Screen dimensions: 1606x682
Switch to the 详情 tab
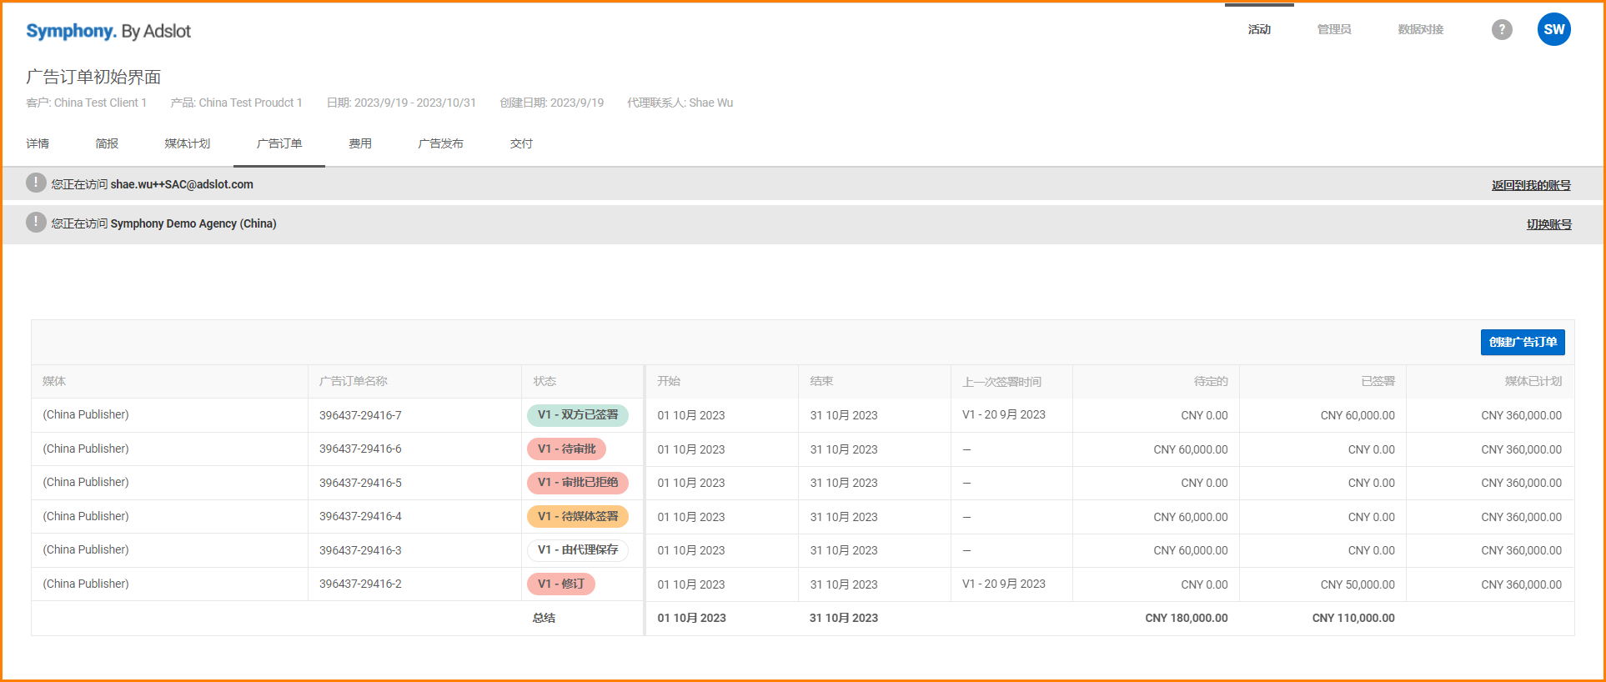click(x=38, y=143)
